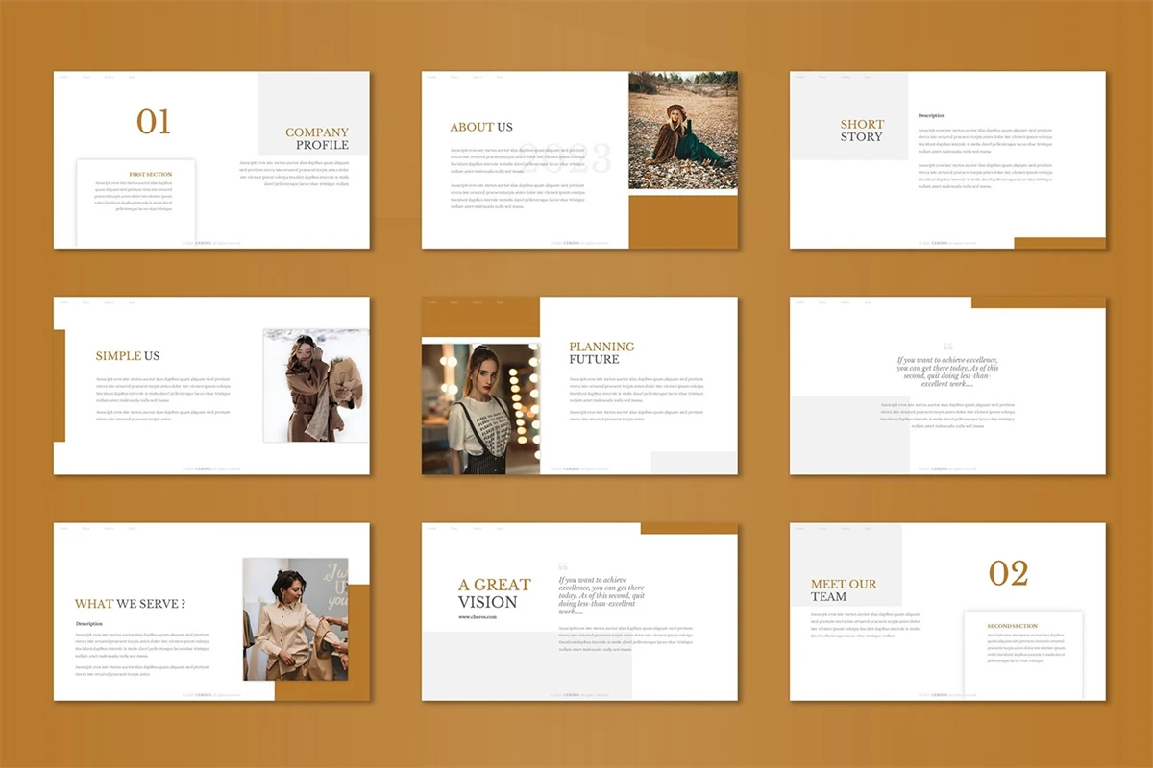
Task: Click the quotation mark icon on the centered quote slide
Action: coord(948,347)
